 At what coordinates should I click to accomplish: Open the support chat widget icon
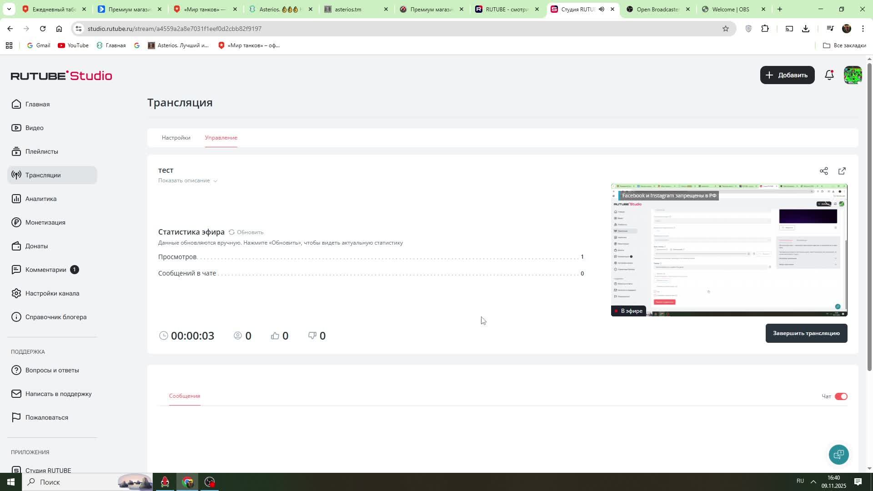point(838,454)
